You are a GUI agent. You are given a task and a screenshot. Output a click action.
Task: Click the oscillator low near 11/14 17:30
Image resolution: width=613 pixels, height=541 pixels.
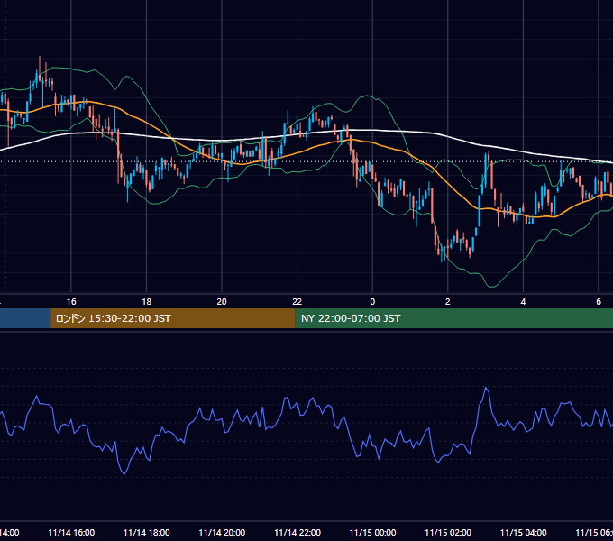pos(124,473)
